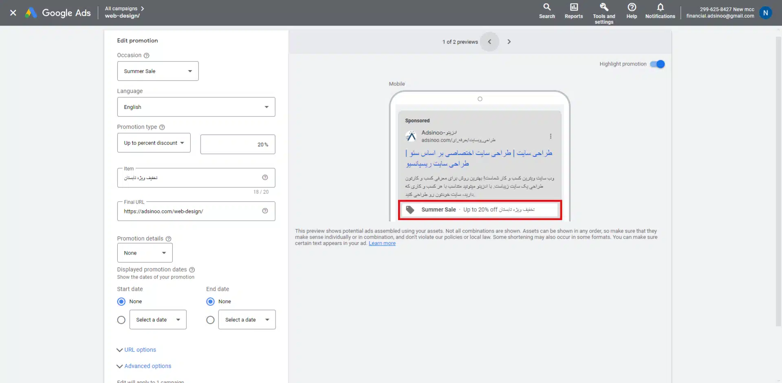Expand Advanced options section
The height and width of the screenshot is (383, 782).
pos(144,366)
